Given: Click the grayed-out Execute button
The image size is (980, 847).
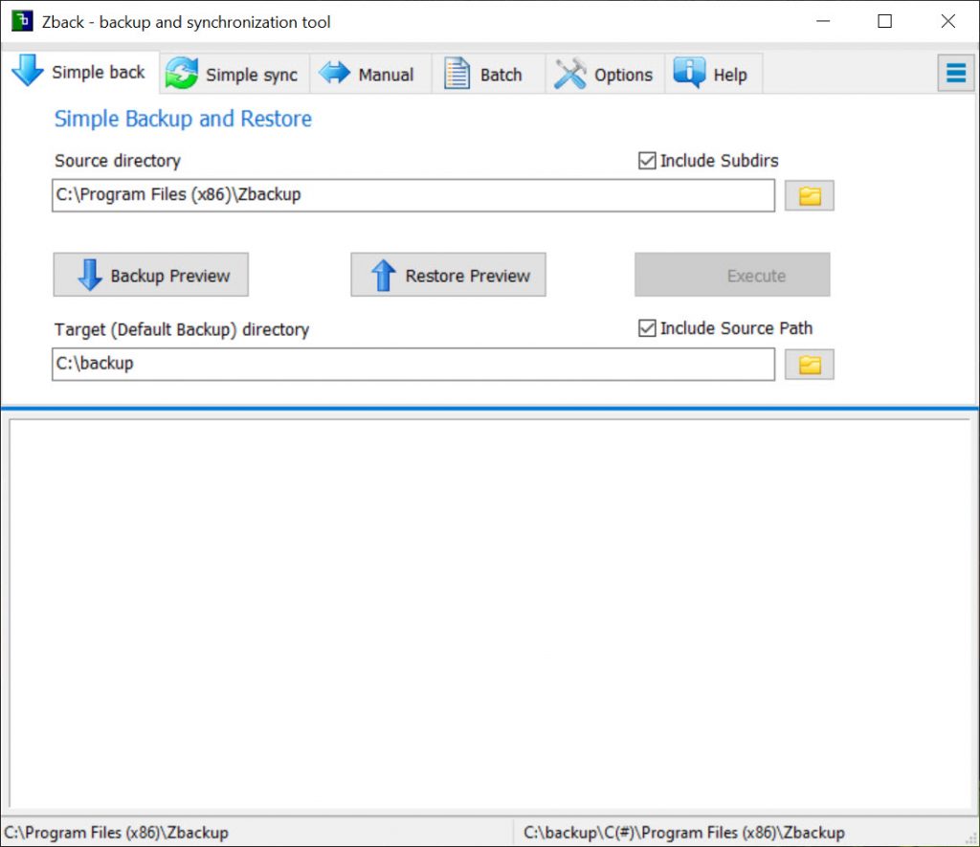Looking at the screenshot, I should [x=732, y=275].
